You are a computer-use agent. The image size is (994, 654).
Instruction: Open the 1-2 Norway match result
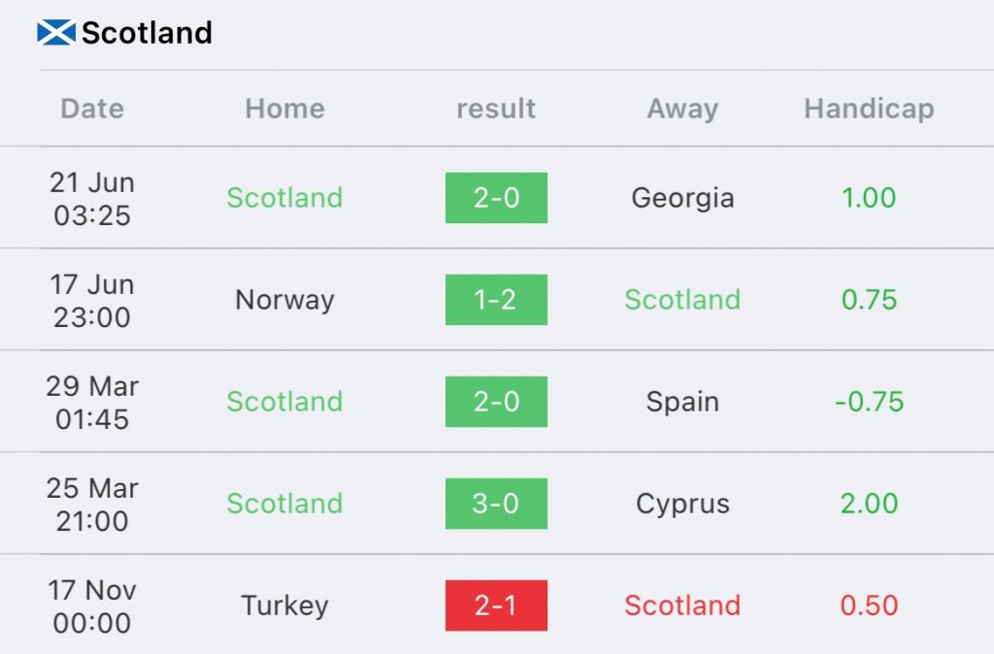[x=496, y=300]
